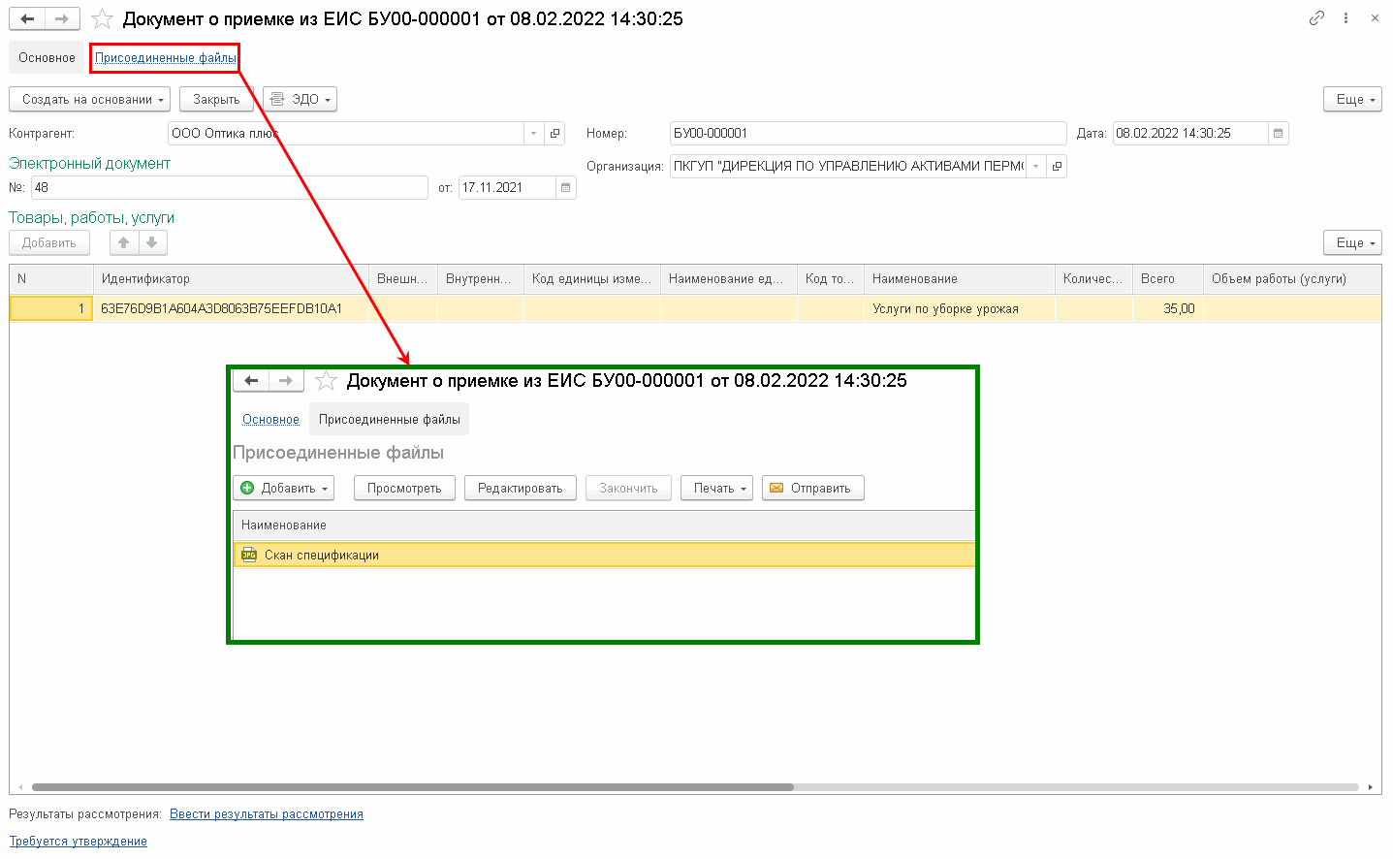Image resolution: width=1393 pixels, height=859 pixels.
Task: Select the Основное link in the inset window
Action: click(x=270, y=420)
